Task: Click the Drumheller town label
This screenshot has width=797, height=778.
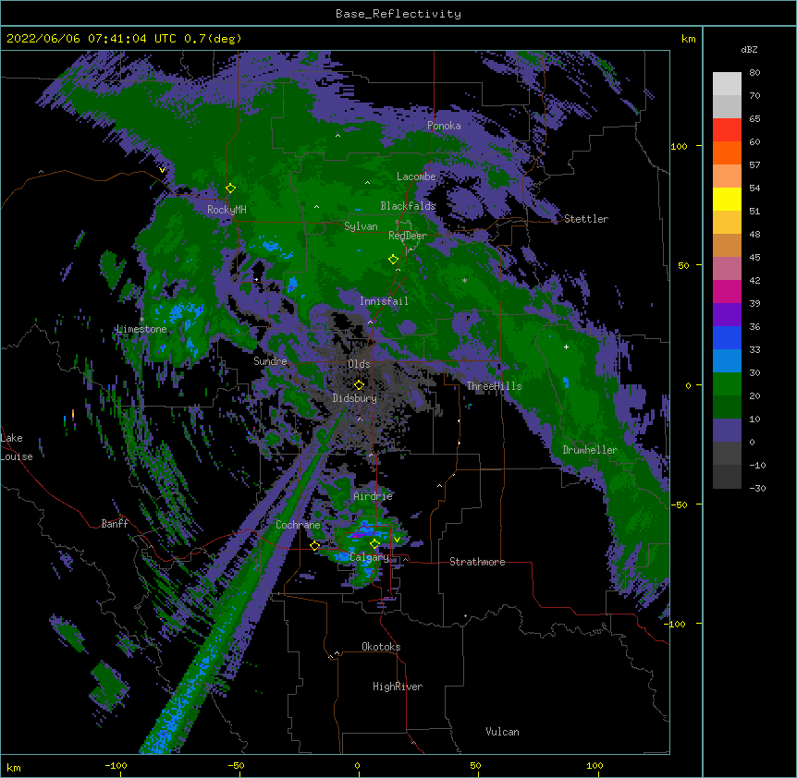Action: click(590, 450)
